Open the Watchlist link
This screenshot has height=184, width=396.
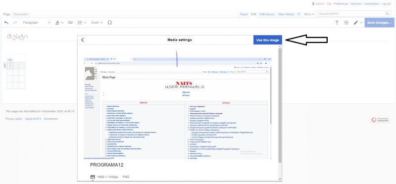click(356, 4)
